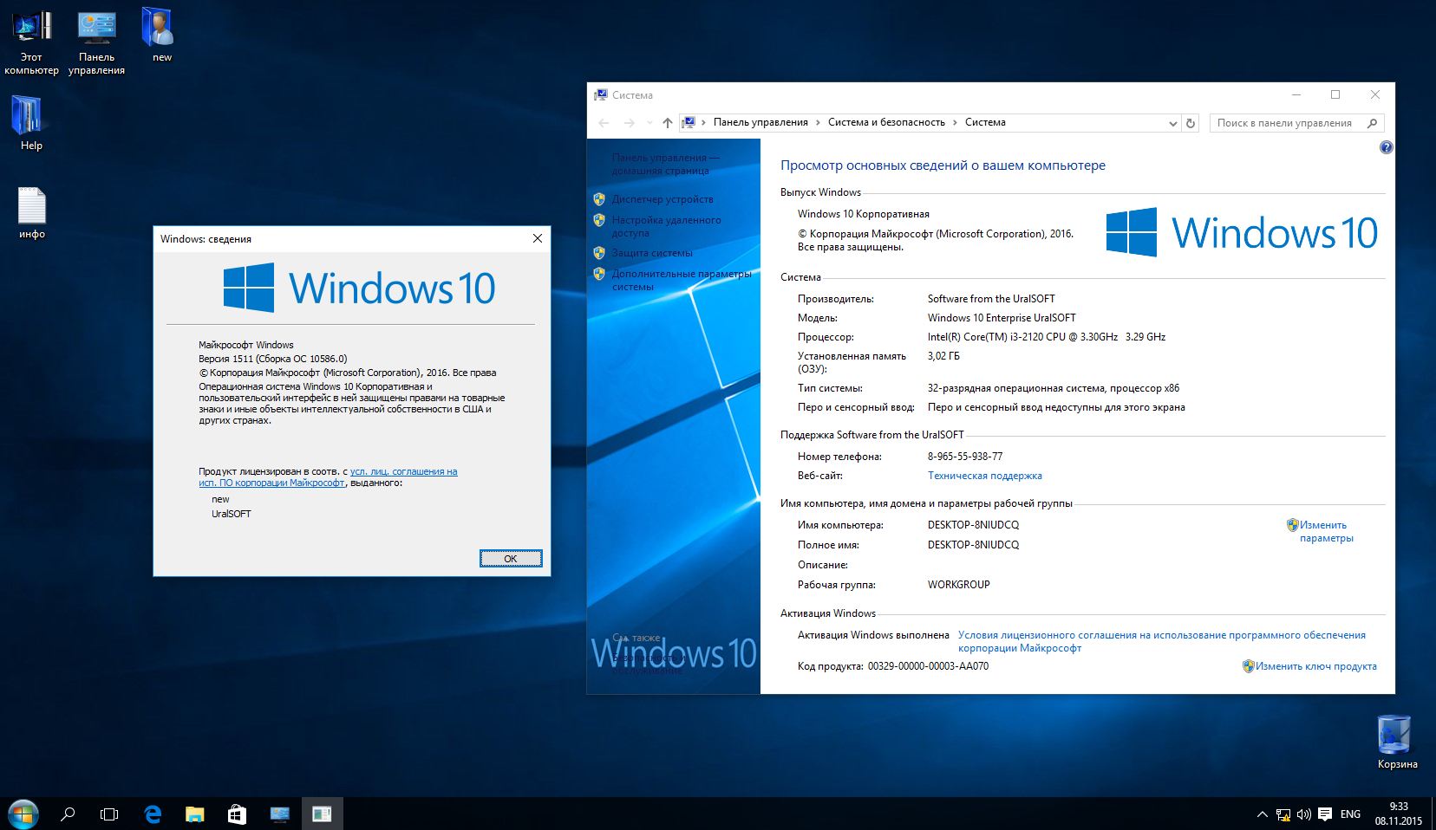
Task: Show hidden system tray icons
Action: pos(1263,814)
